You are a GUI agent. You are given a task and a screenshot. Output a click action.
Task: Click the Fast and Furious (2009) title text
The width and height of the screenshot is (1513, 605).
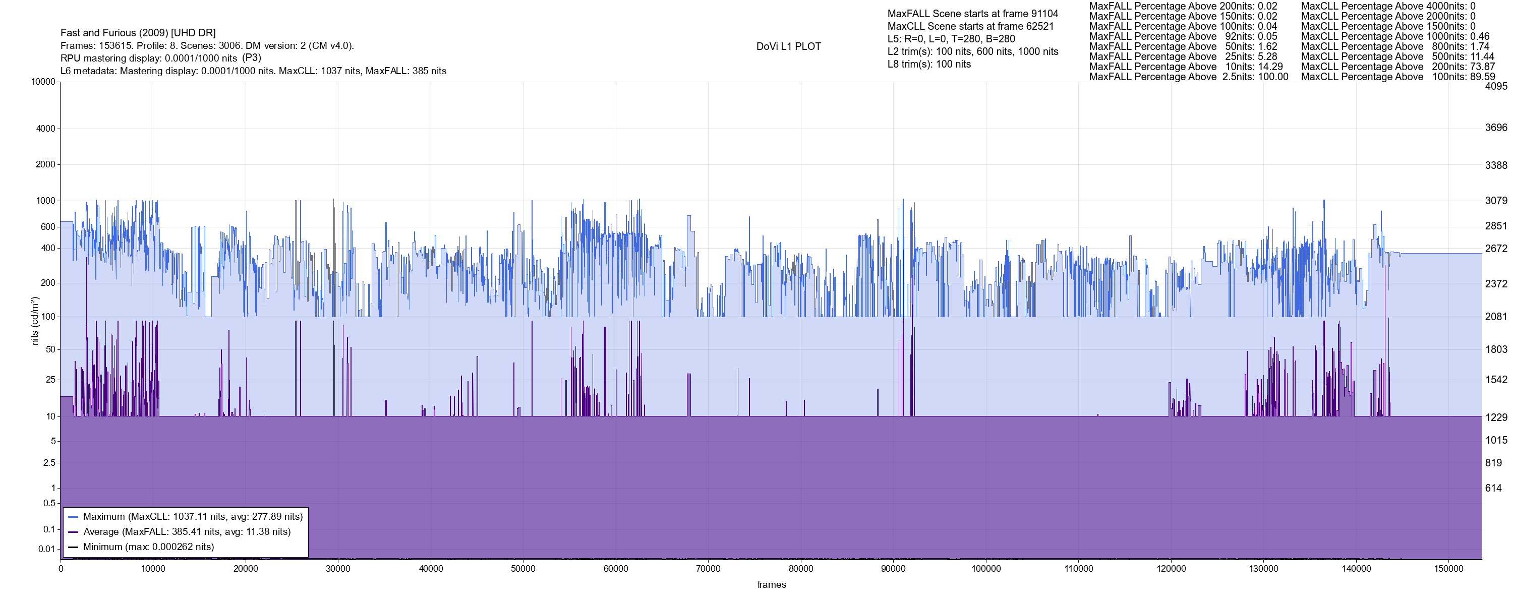[138, 33]
